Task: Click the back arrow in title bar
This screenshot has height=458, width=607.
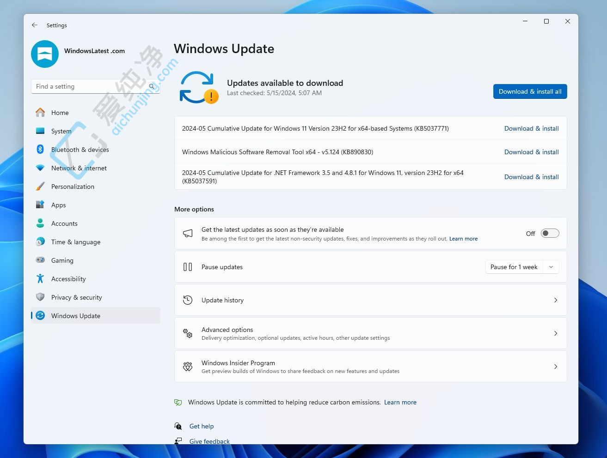Action: (35, 25)
